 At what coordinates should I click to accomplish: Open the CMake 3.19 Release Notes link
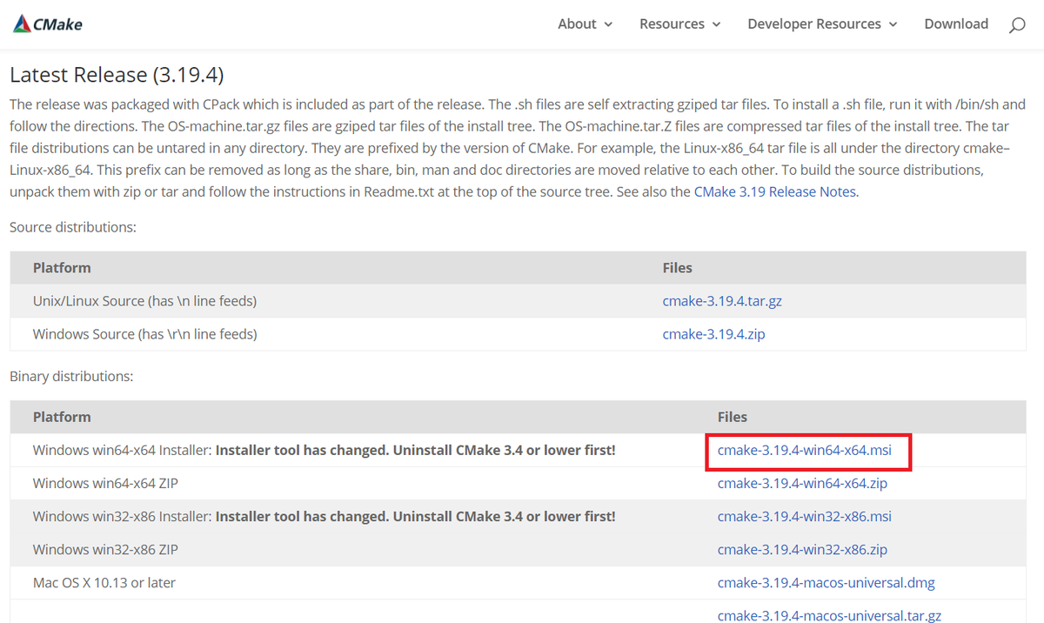coord(775,191)
